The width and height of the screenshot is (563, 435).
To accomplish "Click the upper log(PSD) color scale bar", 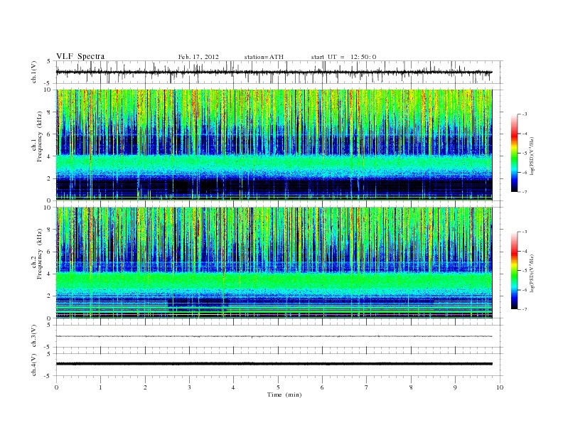I will pyautogui.click(x=515, y=153).
